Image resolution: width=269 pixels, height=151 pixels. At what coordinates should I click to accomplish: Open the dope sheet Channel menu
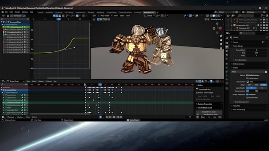pyautogui.click(x=49, y=81)
